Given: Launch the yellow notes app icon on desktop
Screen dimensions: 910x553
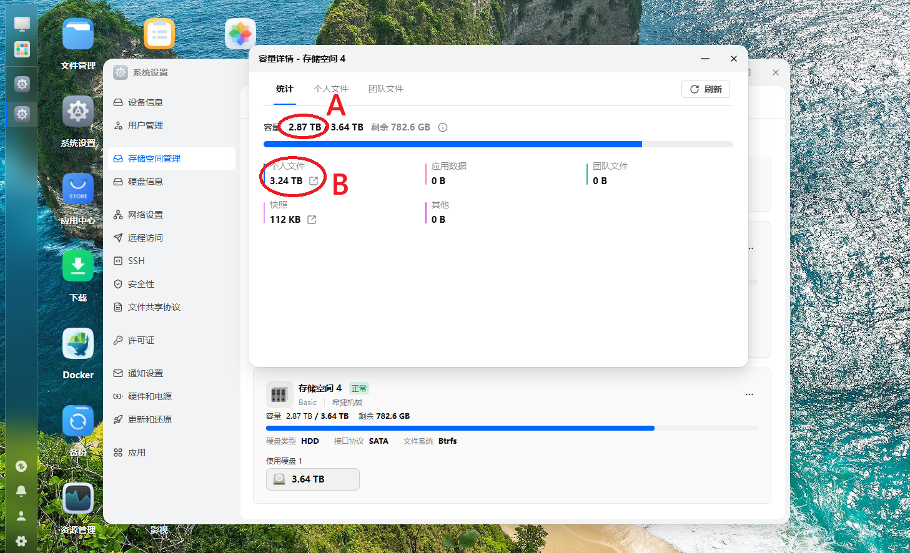Looking at the screenshot, I should point(159,34).
